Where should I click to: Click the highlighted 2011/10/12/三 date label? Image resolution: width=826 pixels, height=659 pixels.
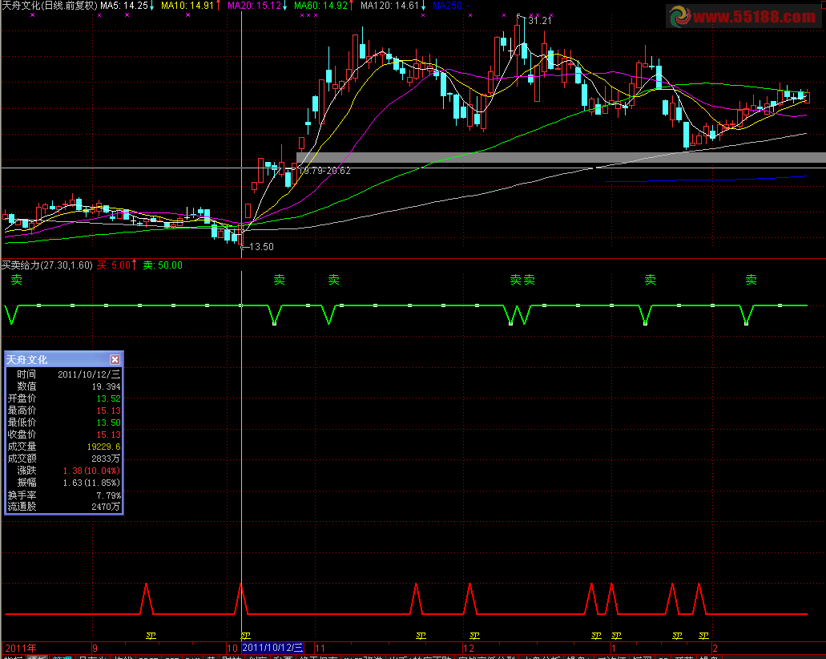point(272,647)
